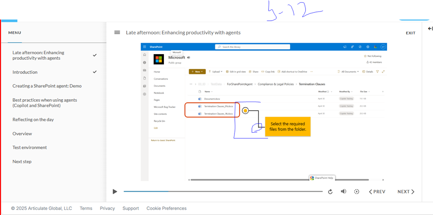Open the Upload dropdown in SharePoint toolbar
The height and width of the screenshot is (215, 433).
(216, 72)
